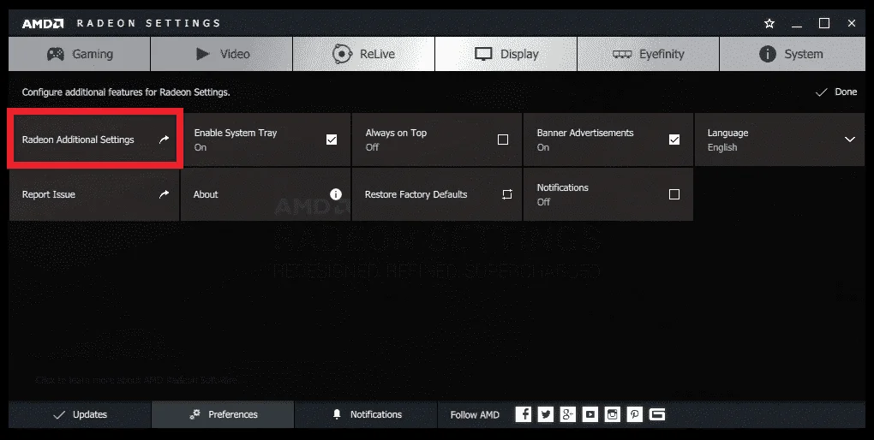Open AMD Pinterest icon
Image resolution: width=874 pixels, height=440 pixels.
point(635,413)
